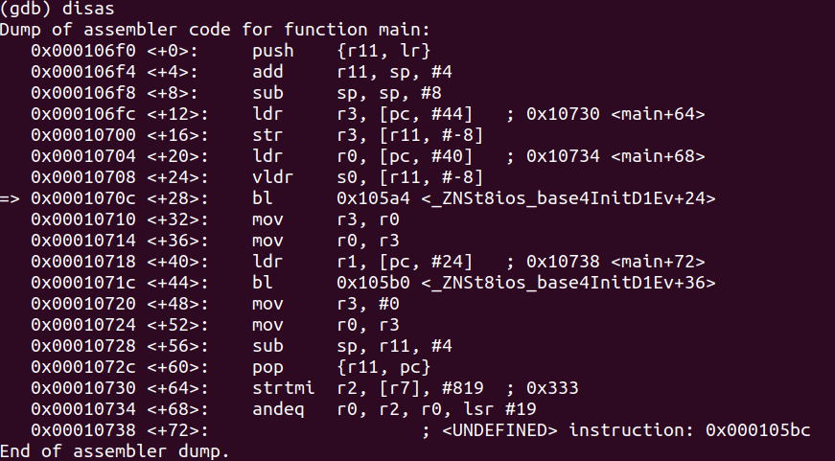
Task: Click the vldr s0 instruction mnemonic
Action: coord(272,177)
